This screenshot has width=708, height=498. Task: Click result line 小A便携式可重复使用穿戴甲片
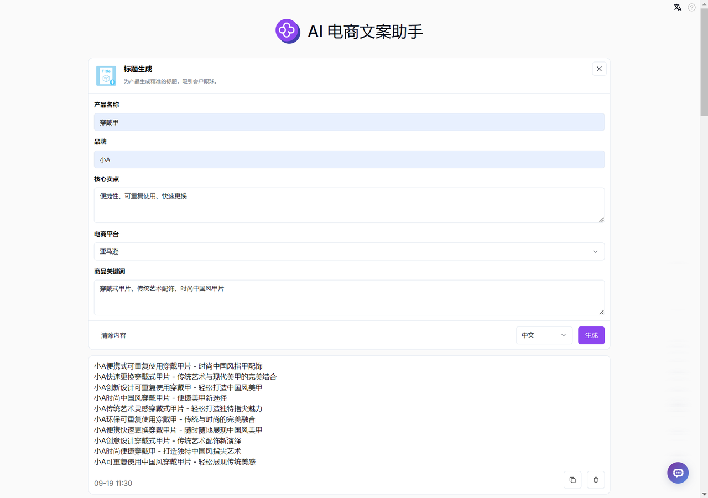click(178, 366)
